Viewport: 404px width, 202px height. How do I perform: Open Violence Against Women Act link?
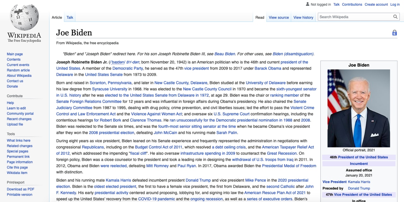(157, 114)
